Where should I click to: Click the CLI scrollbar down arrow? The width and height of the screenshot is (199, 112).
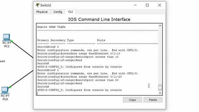pos(160,93)
